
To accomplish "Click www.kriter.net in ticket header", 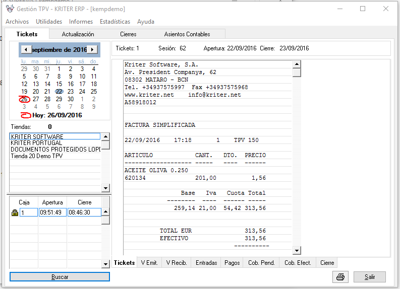I will point(149,95).
